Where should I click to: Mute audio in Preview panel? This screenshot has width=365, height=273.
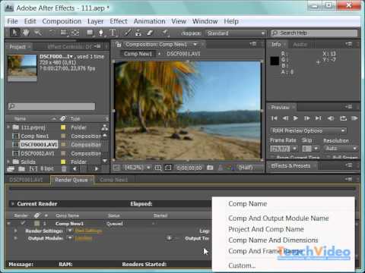(x=331, y=118)
